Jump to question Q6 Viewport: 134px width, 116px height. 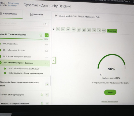(84, 30)
